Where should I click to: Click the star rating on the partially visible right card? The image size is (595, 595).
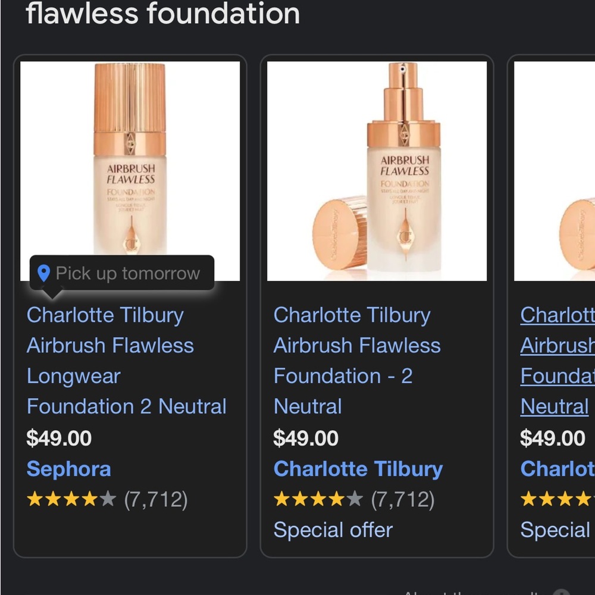[556, 499]
